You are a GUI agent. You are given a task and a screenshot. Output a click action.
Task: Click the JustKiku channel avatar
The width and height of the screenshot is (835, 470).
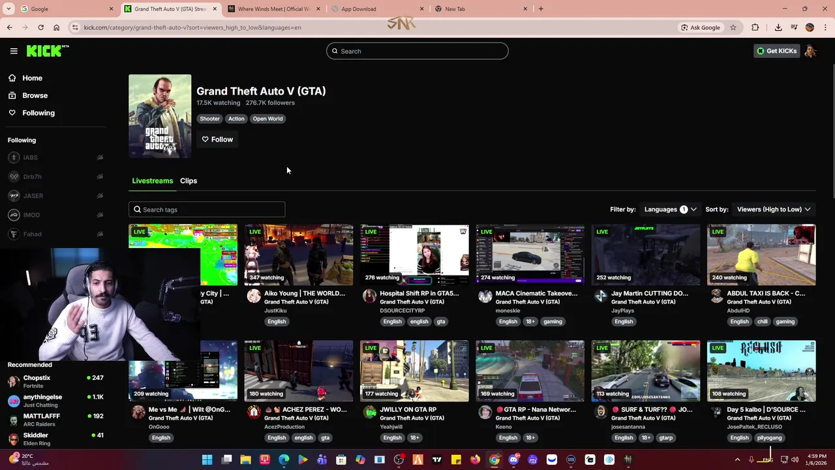point(254,296)
